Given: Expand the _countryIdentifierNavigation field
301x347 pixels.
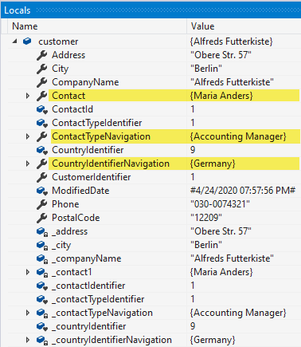Looking at the screenshot, I should [28, 340].
